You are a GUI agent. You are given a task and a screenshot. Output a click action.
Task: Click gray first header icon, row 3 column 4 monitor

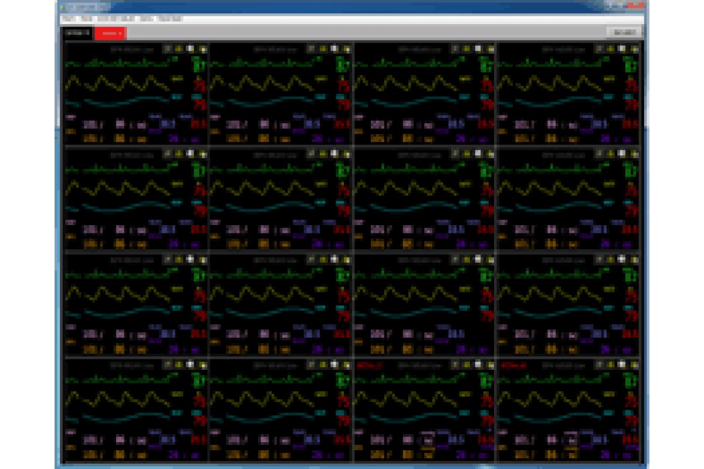600,259
